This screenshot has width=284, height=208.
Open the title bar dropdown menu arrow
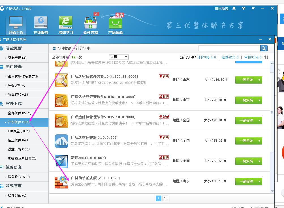253,8
